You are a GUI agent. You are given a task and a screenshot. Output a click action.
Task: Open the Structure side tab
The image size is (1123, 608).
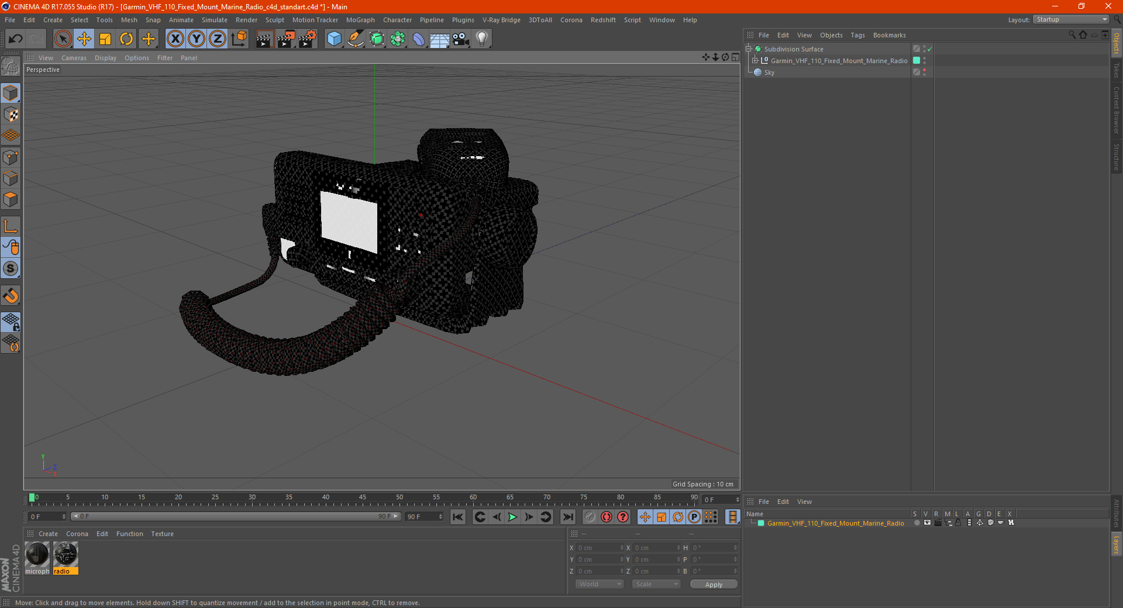(1117, 157)
